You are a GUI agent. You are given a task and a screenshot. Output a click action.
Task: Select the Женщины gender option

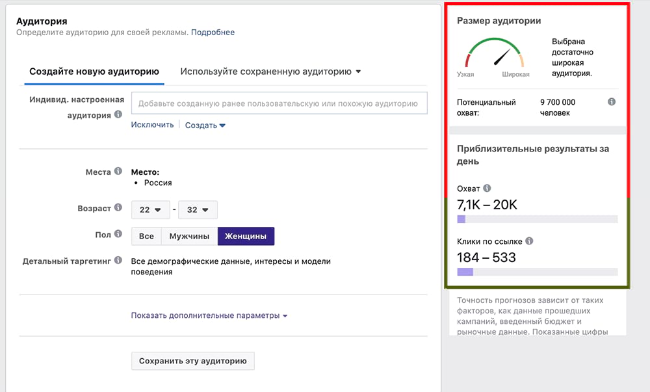246,235
